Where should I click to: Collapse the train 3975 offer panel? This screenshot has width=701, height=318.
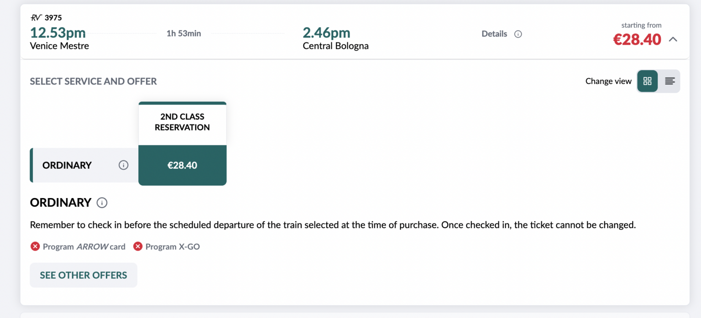[673, 40]
